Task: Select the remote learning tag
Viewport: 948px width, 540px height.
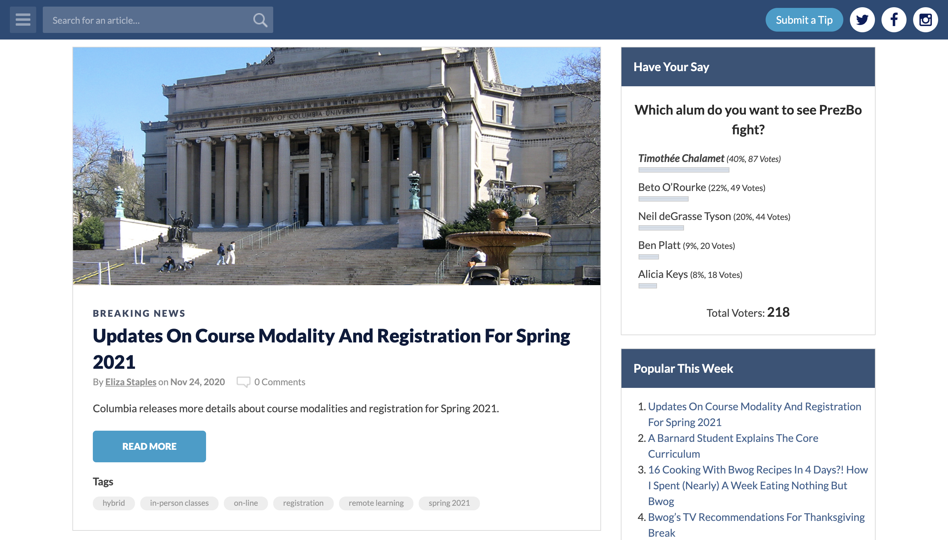Action: tap(376, 503)
